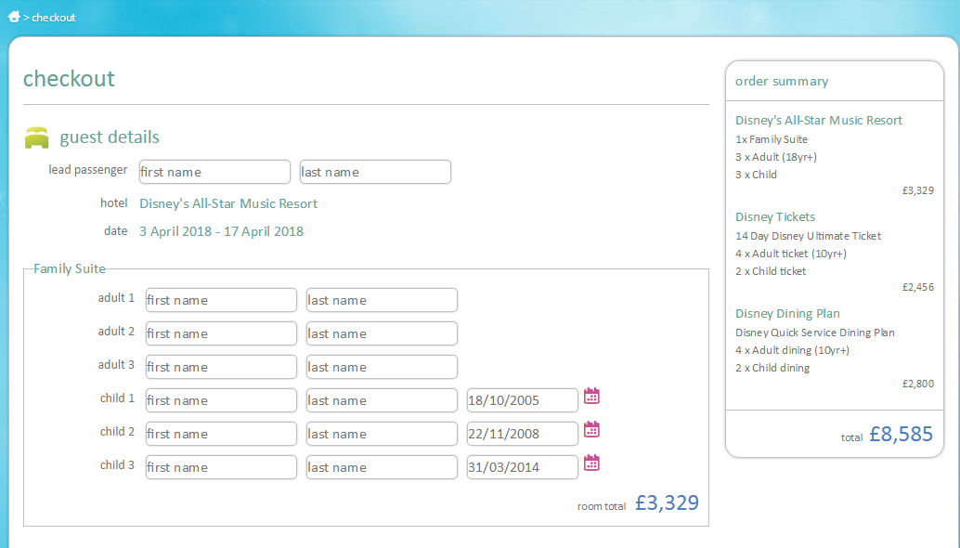
Task: Click child 3 last name field
Action: point(382,467)
